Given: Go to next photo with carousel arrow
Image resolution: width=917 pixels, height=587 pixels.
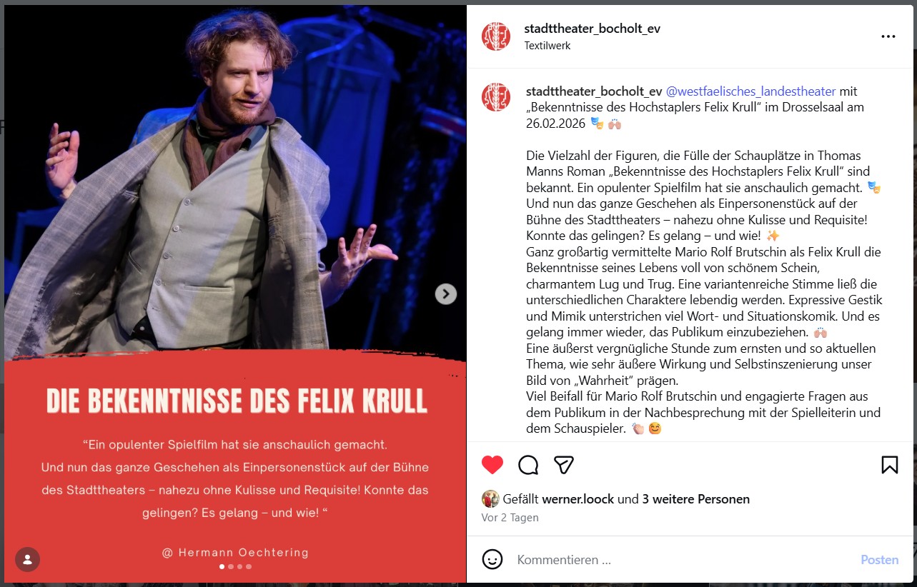Looking at the screenshot, I should click(x=446, y=293).
